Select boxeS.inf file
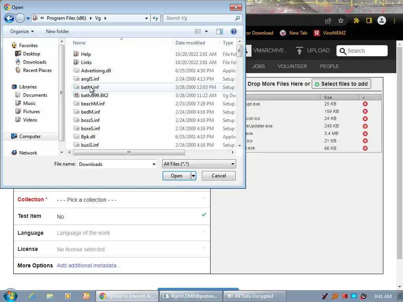Image resolution: width=403 pixels, height=302 pixels. pos(91,129)
